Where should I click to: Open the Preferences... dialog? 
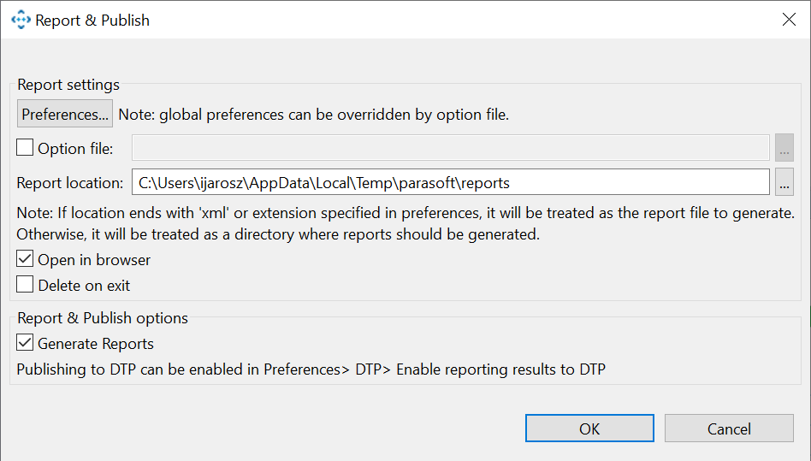(x=65, y=114)
